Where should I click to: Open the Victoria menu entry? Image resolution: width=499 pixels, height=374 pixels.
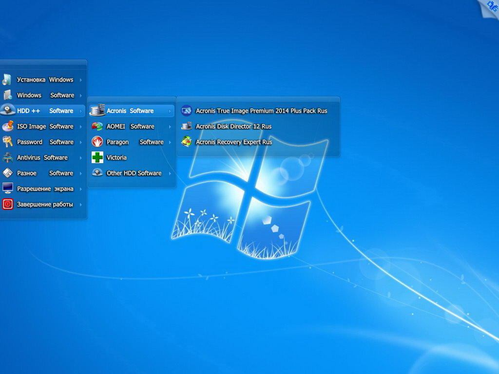[116, 157]
